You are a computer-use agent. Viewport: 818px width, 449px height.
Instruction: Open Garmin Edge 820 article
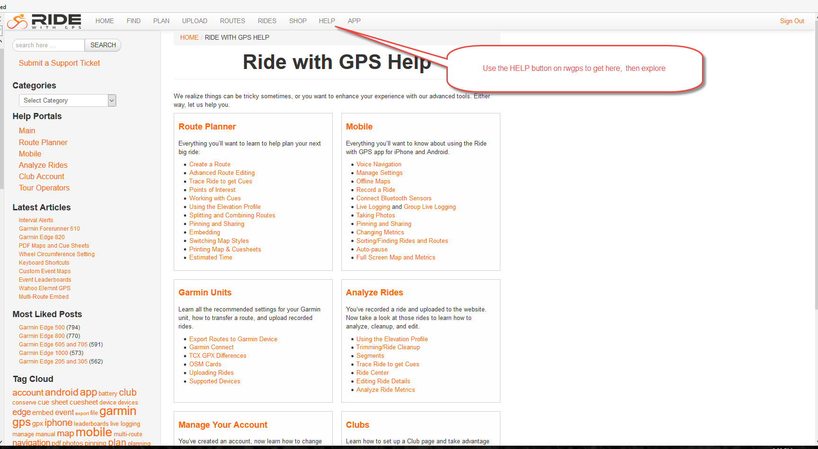[x=42, y=237]
